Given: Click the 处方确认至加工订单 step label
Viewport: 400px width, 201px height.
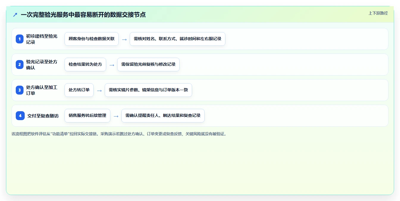Looking at the screenshot, I should click(x=42, y=90).
